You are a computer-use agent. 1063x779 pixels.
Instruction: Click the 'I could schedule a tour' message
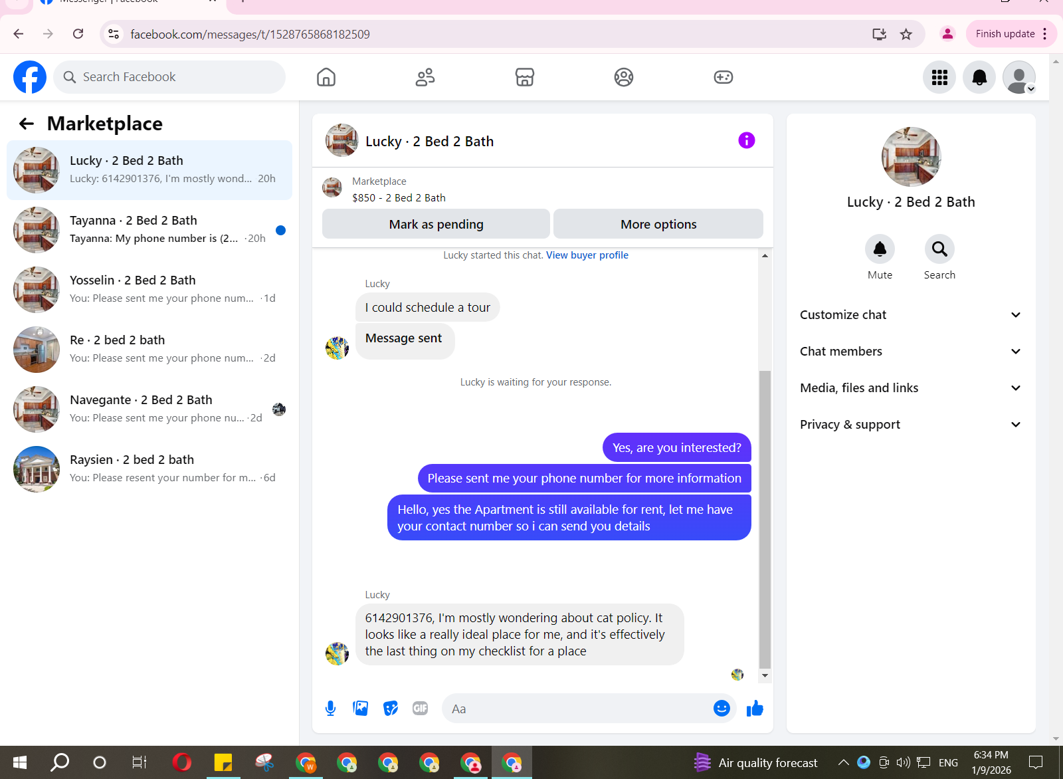tap(428, 307)
